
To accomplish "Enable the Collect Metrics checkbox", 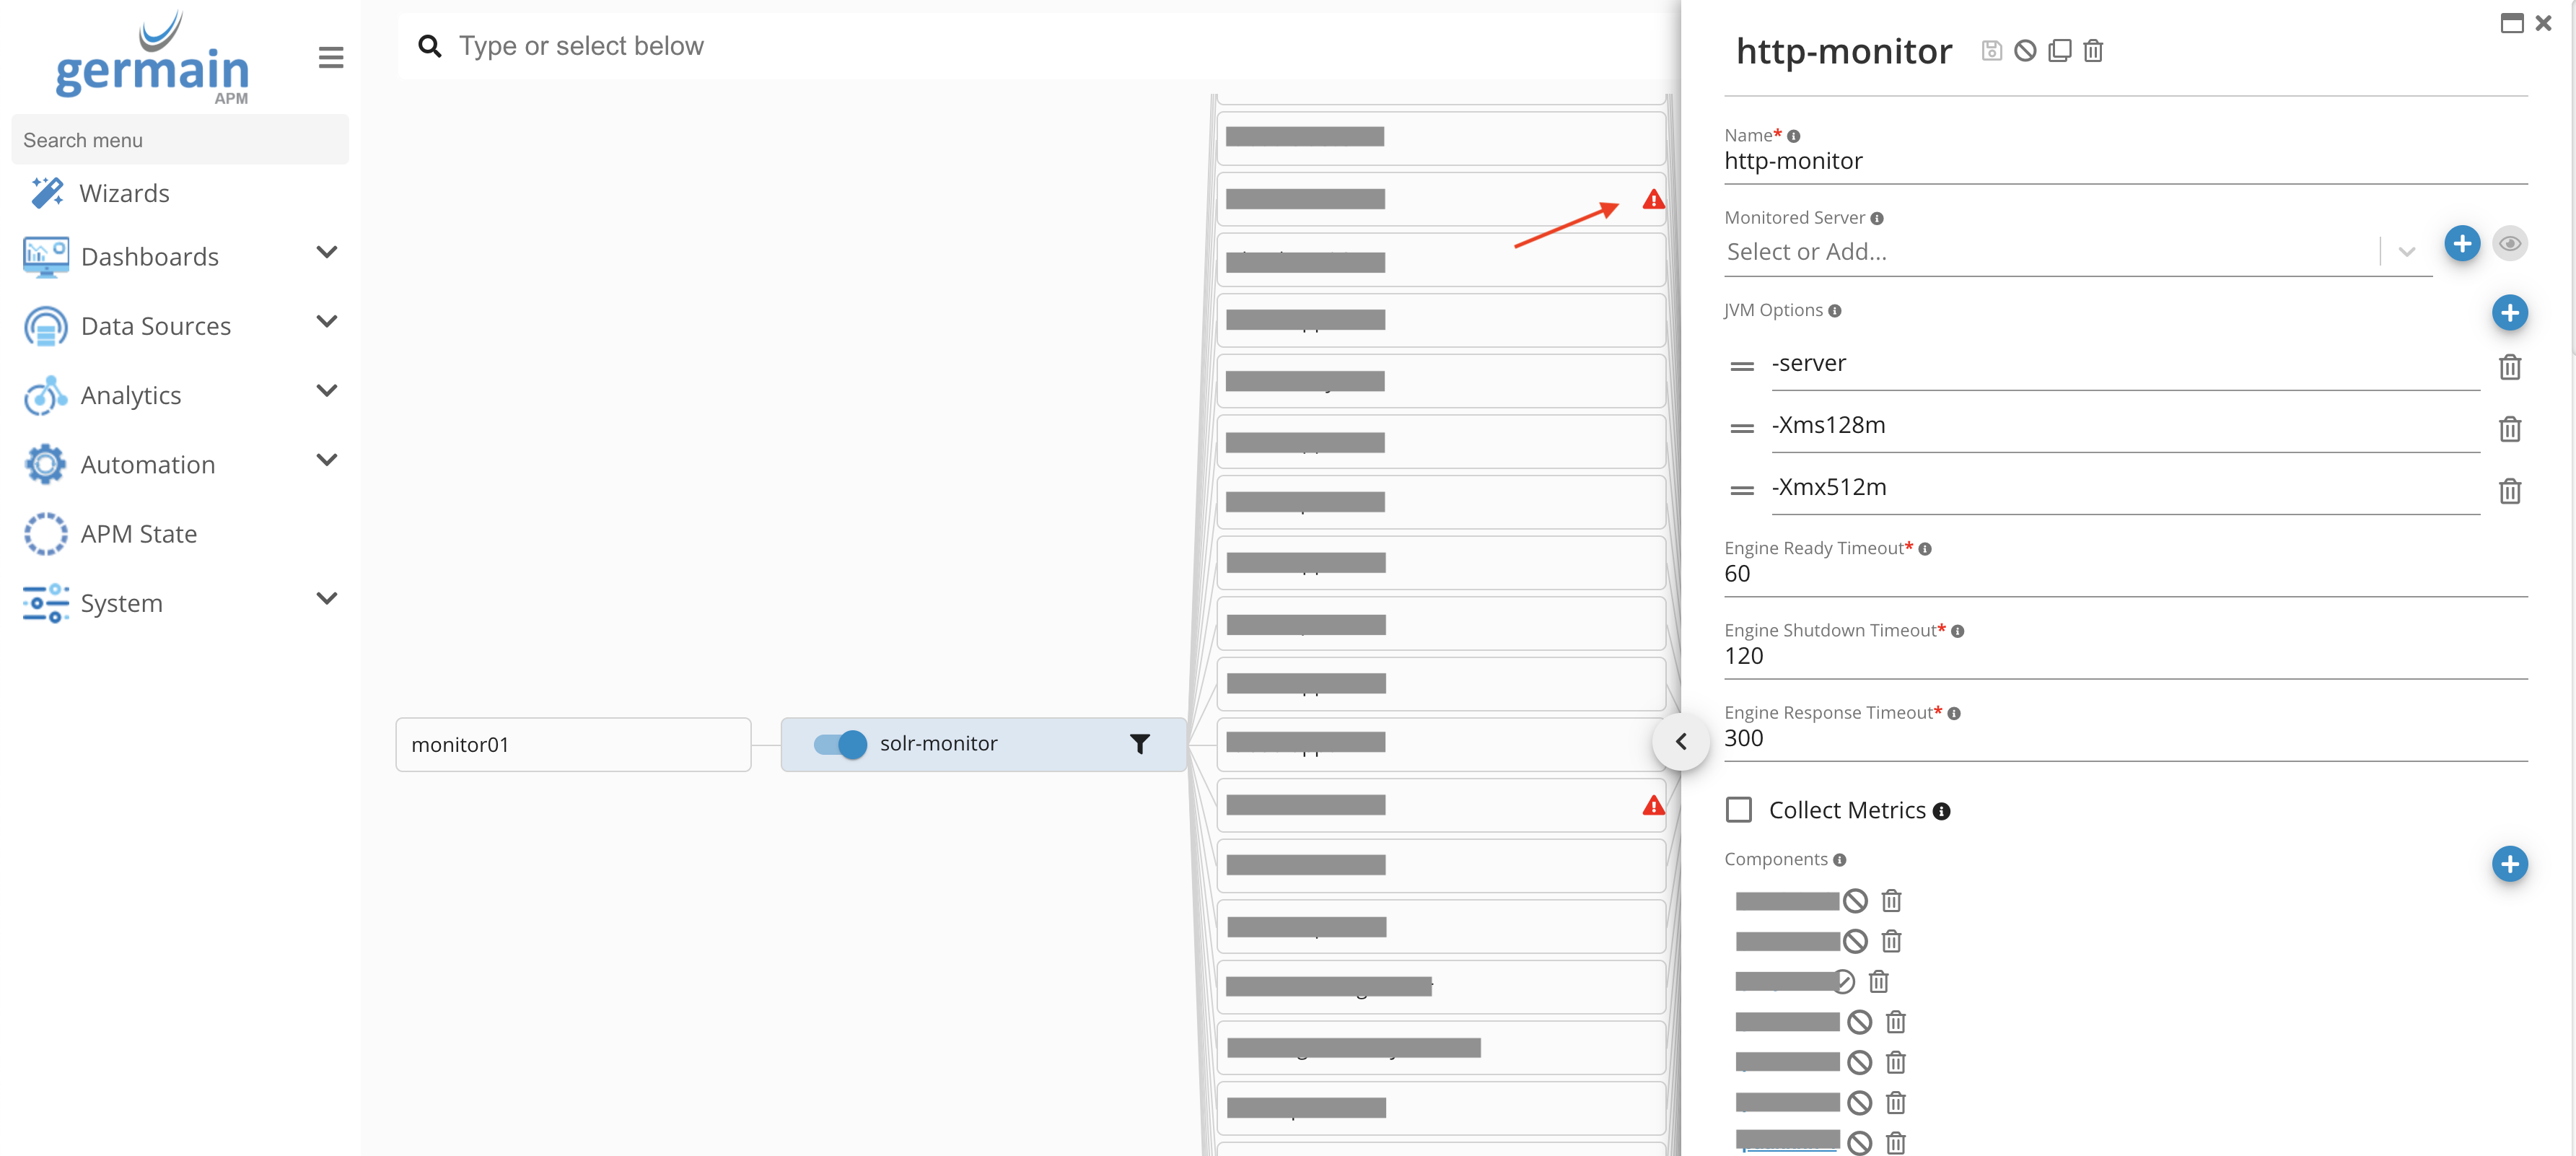I will click(1739, 809).
